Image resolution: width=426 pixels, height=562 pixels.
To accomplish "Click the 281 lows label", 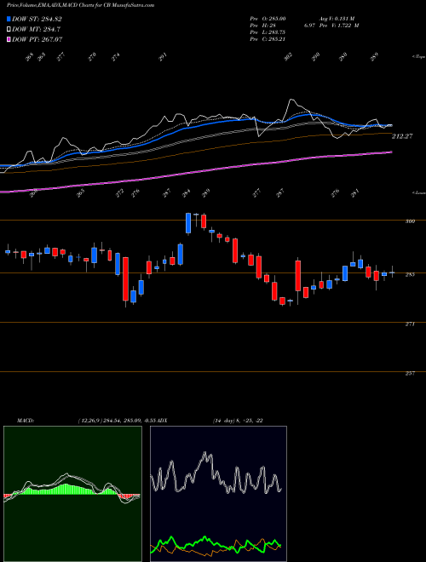I will tap(355, 193).
